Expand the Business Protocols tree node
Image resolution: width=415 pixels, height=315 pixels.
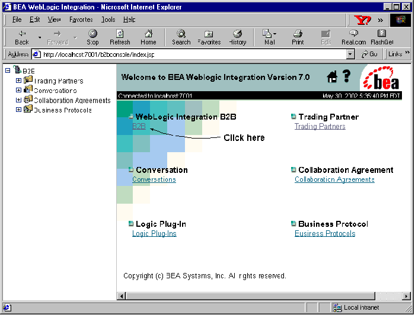[x=18, y=110]
